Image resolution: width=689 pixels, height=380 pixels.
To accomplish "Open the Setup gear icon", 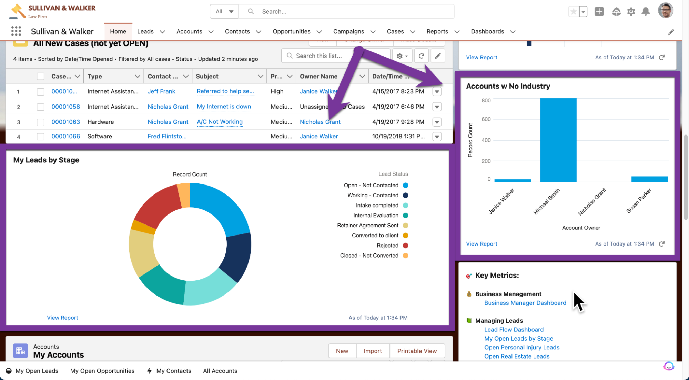I will pyautogui.click(x=631, y=11).
